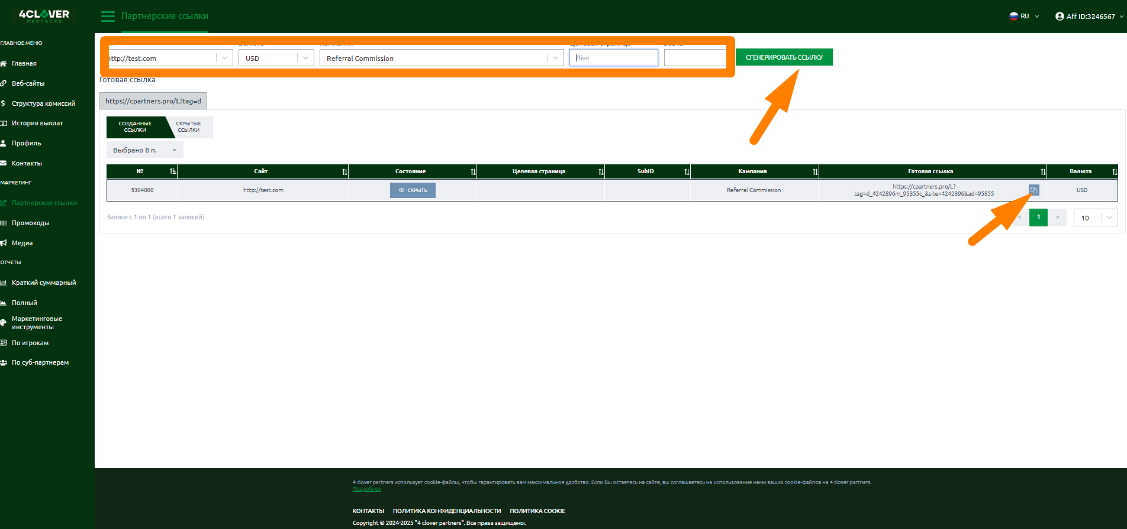Click table cell 5384080

tap(142, 190)
